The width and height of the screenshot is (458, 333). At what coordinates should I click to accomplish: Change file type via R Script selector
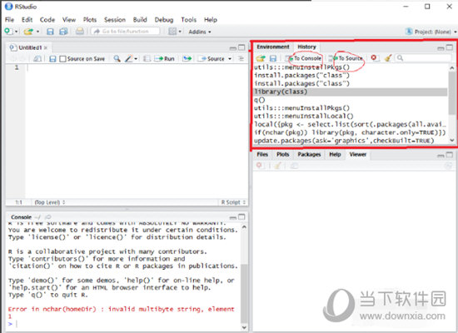[233, 202]
